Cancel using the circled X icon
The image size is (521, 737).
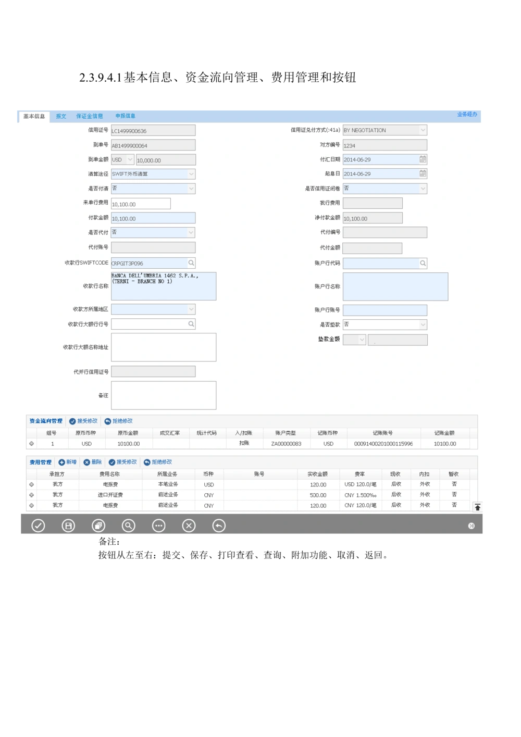click(189, 526)
